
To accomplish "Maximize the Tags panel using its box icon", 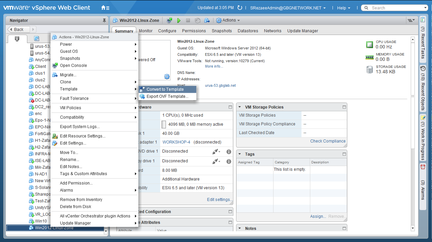I will pos(344,154).
